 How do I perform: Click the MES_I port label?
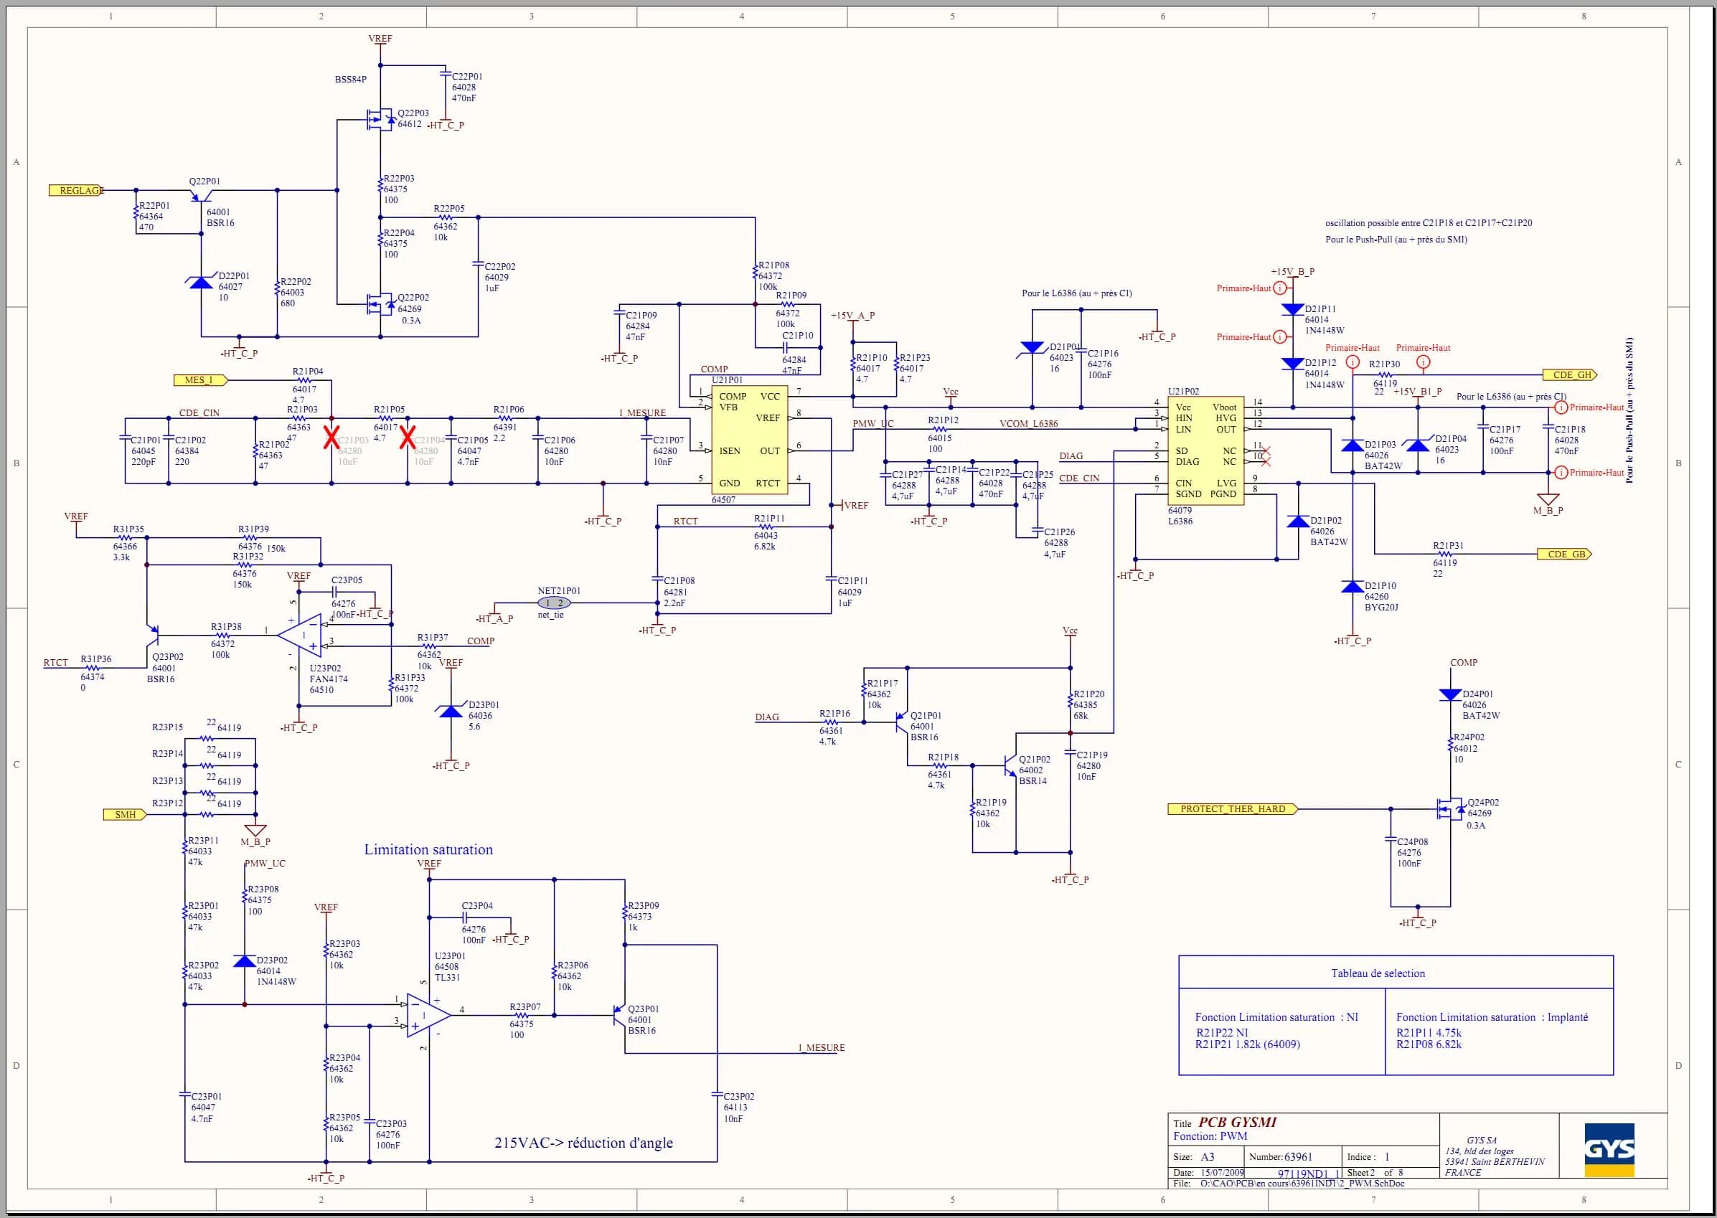(200, 380)
